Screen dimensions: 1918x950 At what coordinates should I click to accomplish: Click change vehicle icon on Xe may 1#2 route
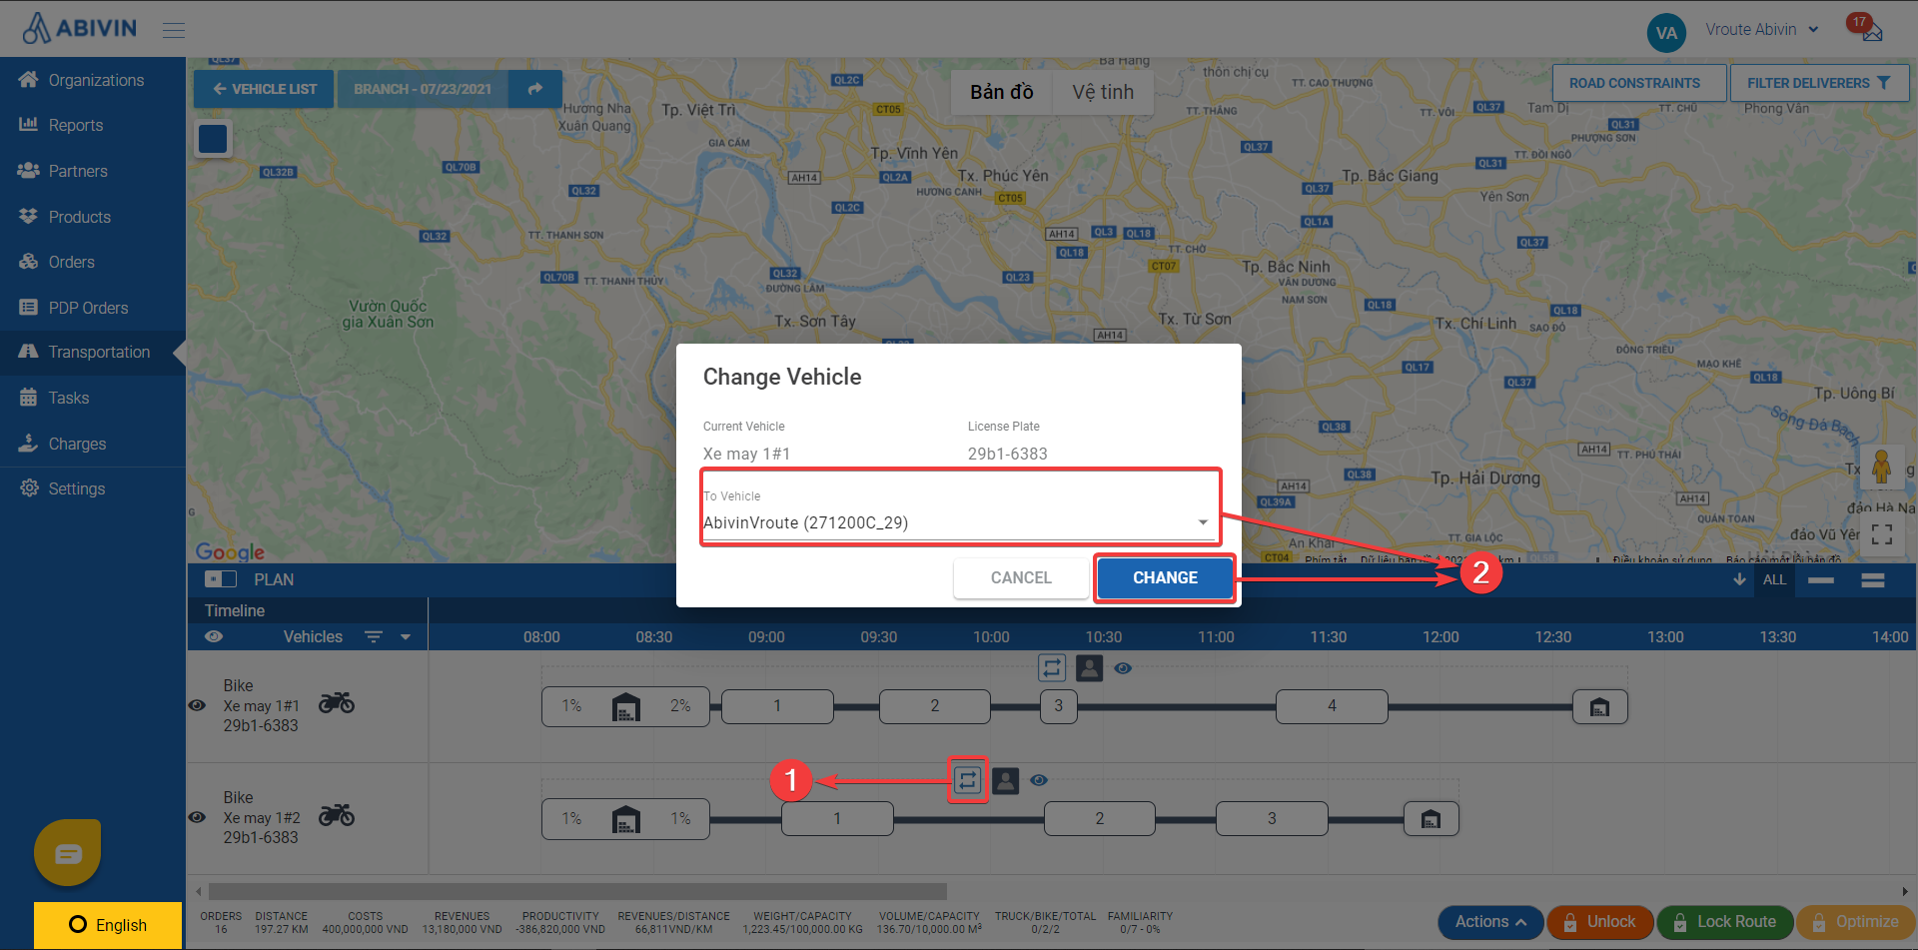point(967,780)
